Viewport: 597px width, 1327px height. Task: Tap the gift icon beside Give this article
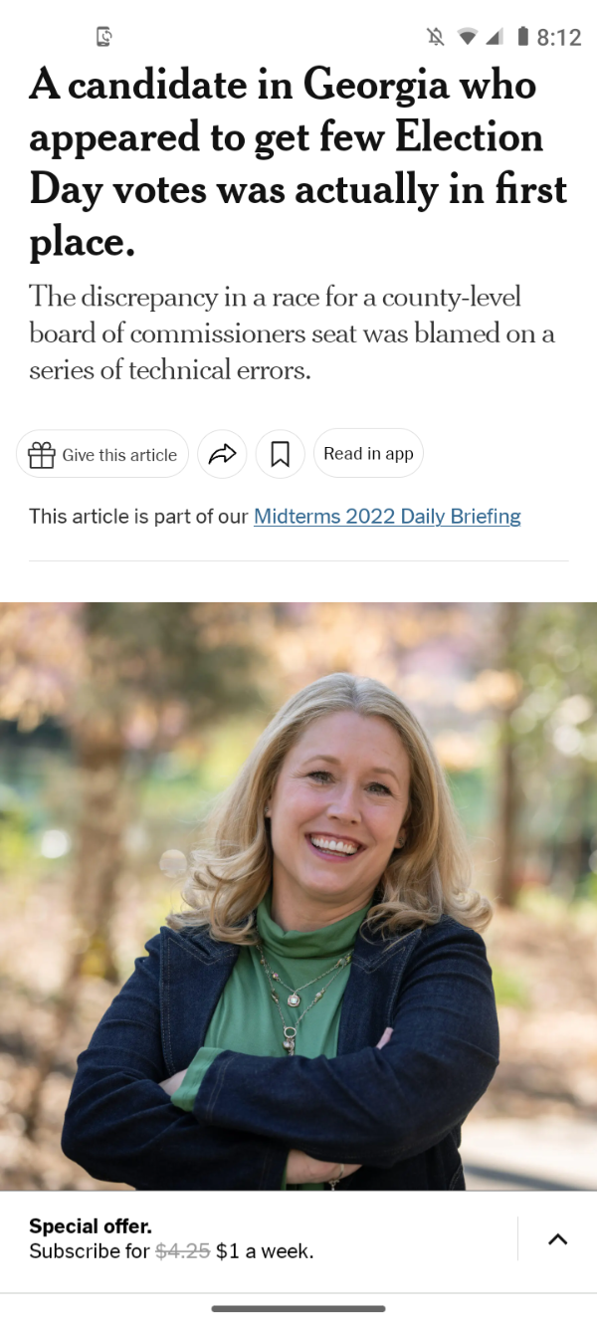[42, 455]
